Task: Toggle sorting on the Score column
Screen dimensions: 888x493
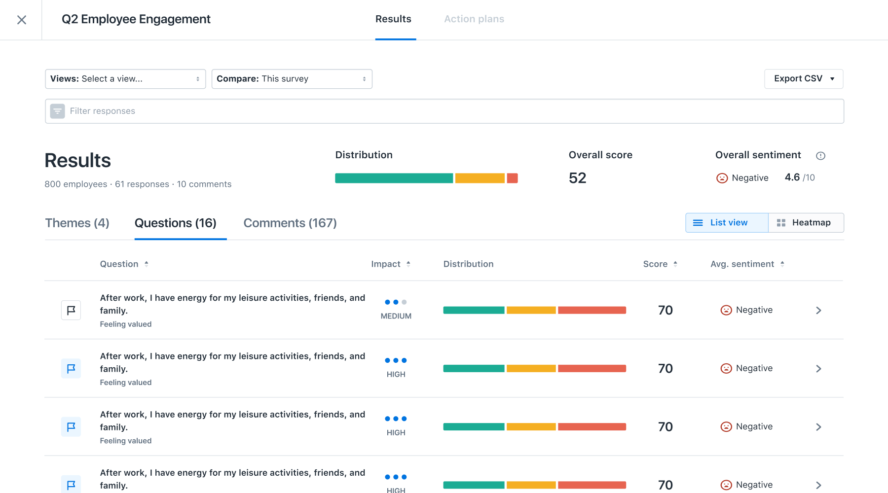Action: coord(675,264)
